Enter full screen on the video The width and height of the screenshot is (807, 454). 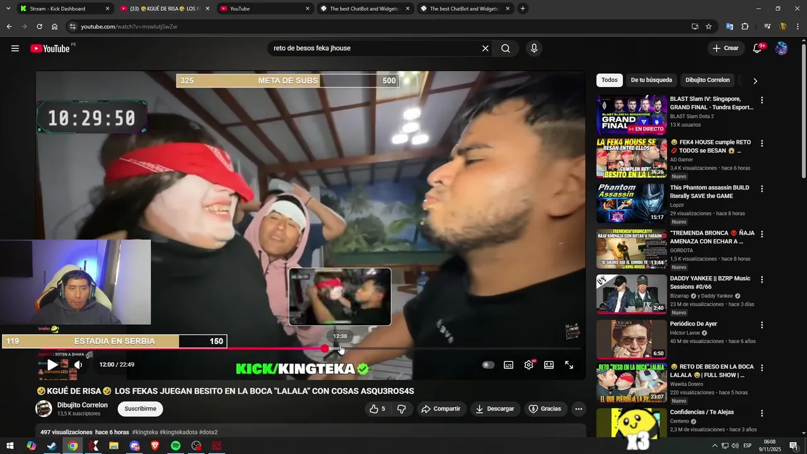tap(569, 364)
